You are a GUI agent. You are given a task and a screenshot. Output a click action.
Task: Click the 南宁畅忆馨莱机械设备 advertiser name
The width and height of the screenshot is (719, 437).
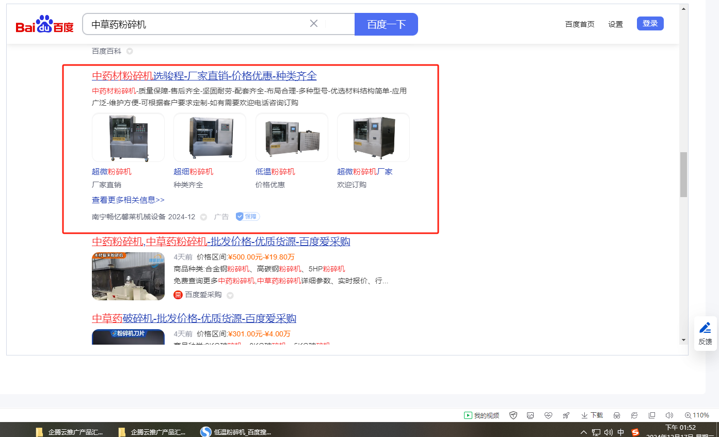click(x=129, y=217)
